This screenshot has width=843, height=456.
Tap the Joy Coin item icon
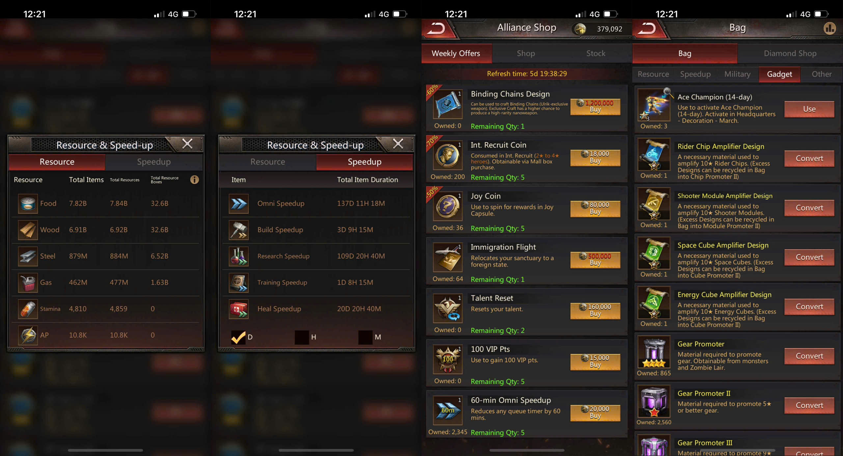(x=448, y=206)
